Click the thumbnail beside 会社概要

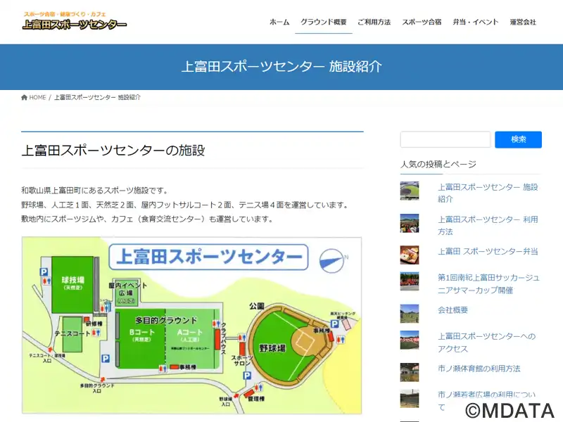coord(410,314)
